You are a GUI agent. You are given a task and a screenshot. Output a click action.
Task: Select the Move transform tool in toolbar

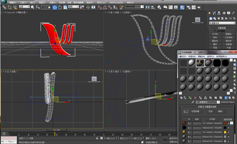(x=55, y=7)
